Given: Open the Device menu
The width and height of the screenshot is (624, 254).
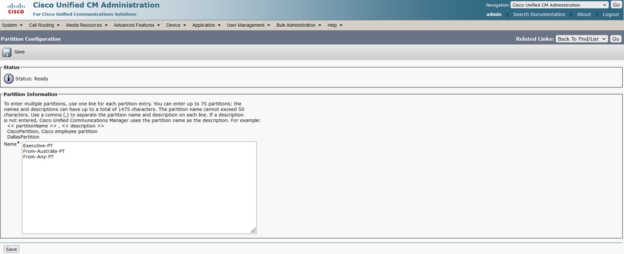Looking at the screenshot, I should coord(176,25).
